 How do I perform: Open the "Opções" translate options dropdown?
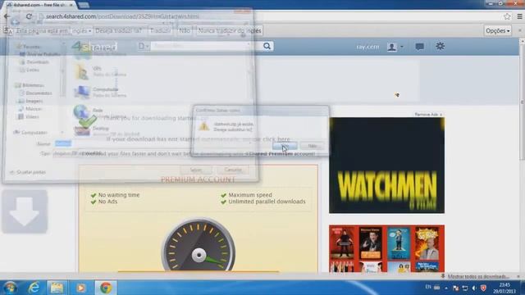pyautogui.click(x=498, y=31)
